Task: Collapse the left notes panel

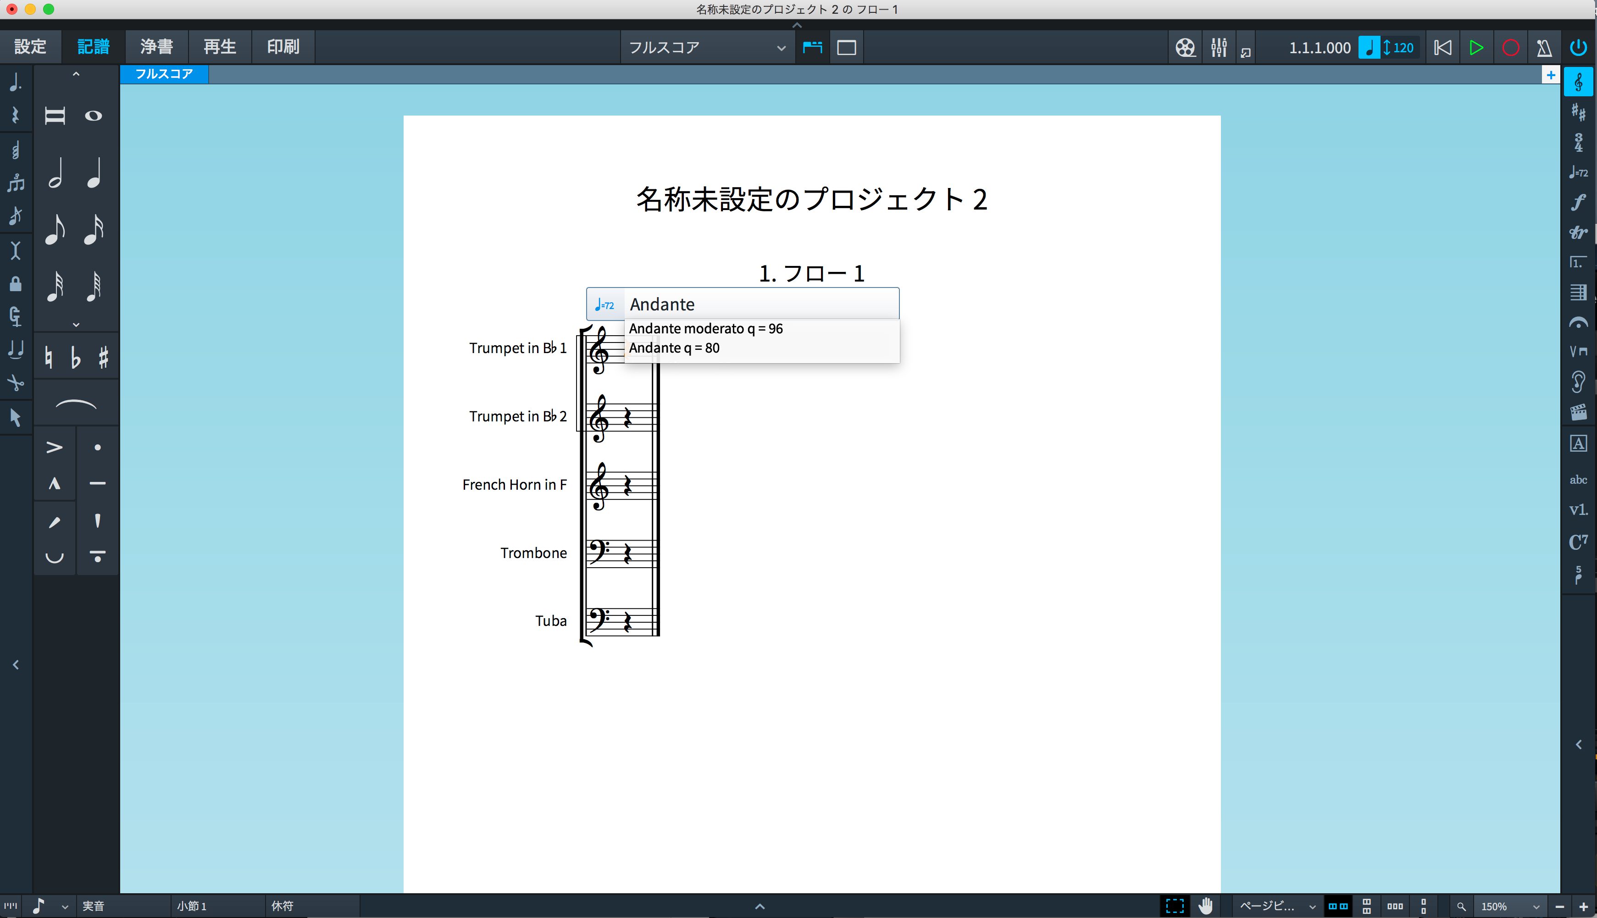Action: (x=16, y=664)
